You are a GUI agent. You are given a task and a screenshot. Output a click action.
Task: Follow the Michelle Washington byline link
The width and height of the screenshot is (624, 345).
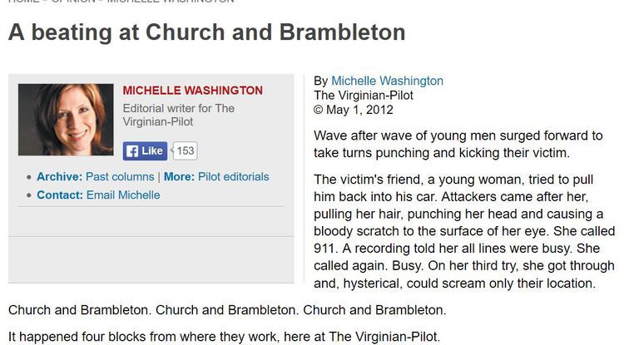387,81
